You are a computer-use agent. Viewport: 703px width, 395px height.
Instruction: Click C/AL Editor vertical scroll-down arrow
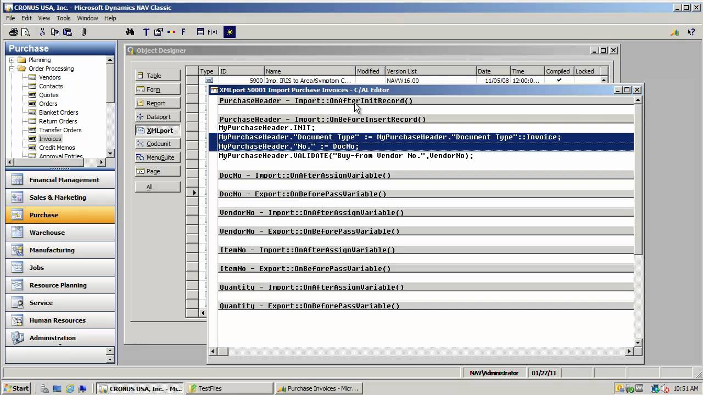click(x=638, y=343)
